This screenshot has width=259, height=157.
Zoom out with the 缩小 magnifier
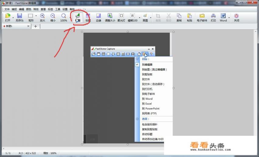[x=53, y=17]
